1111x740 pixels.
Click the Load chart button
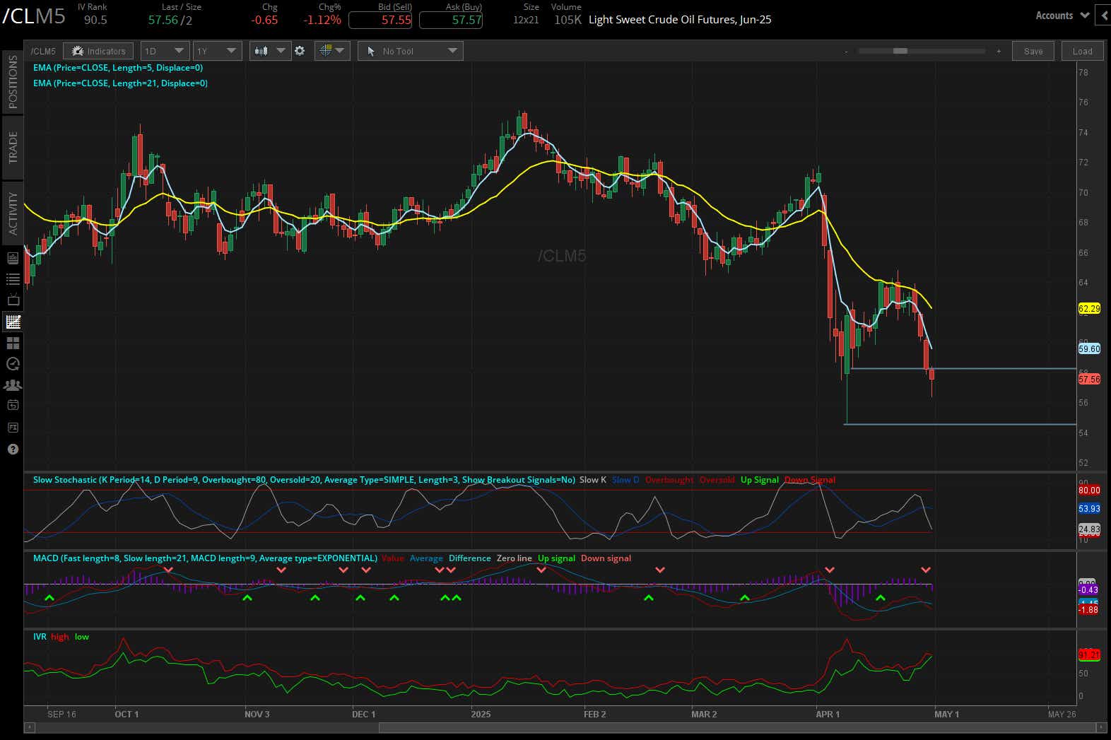pyautogui.click(x=1082, y=51)
